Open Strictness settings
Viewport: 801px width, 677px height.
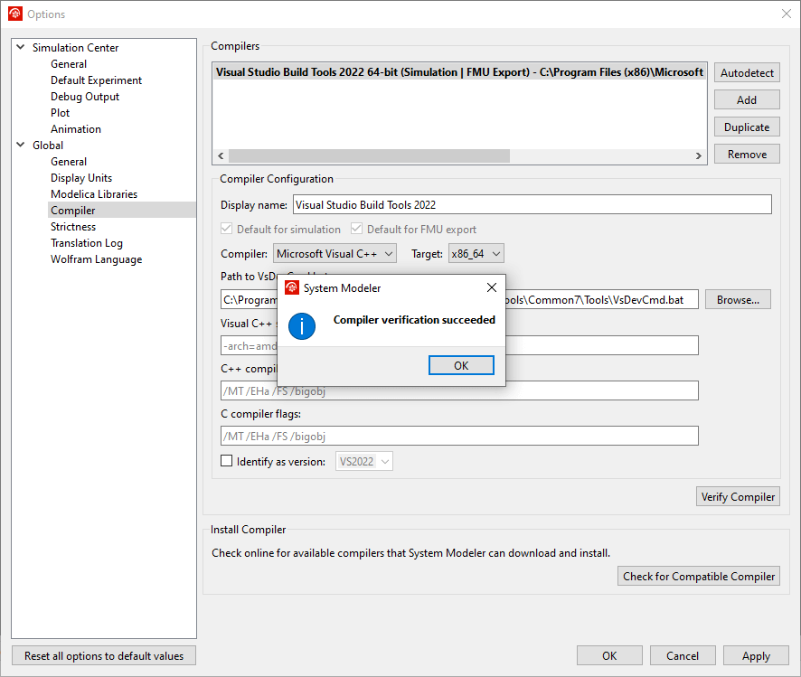tap(73, 227)
